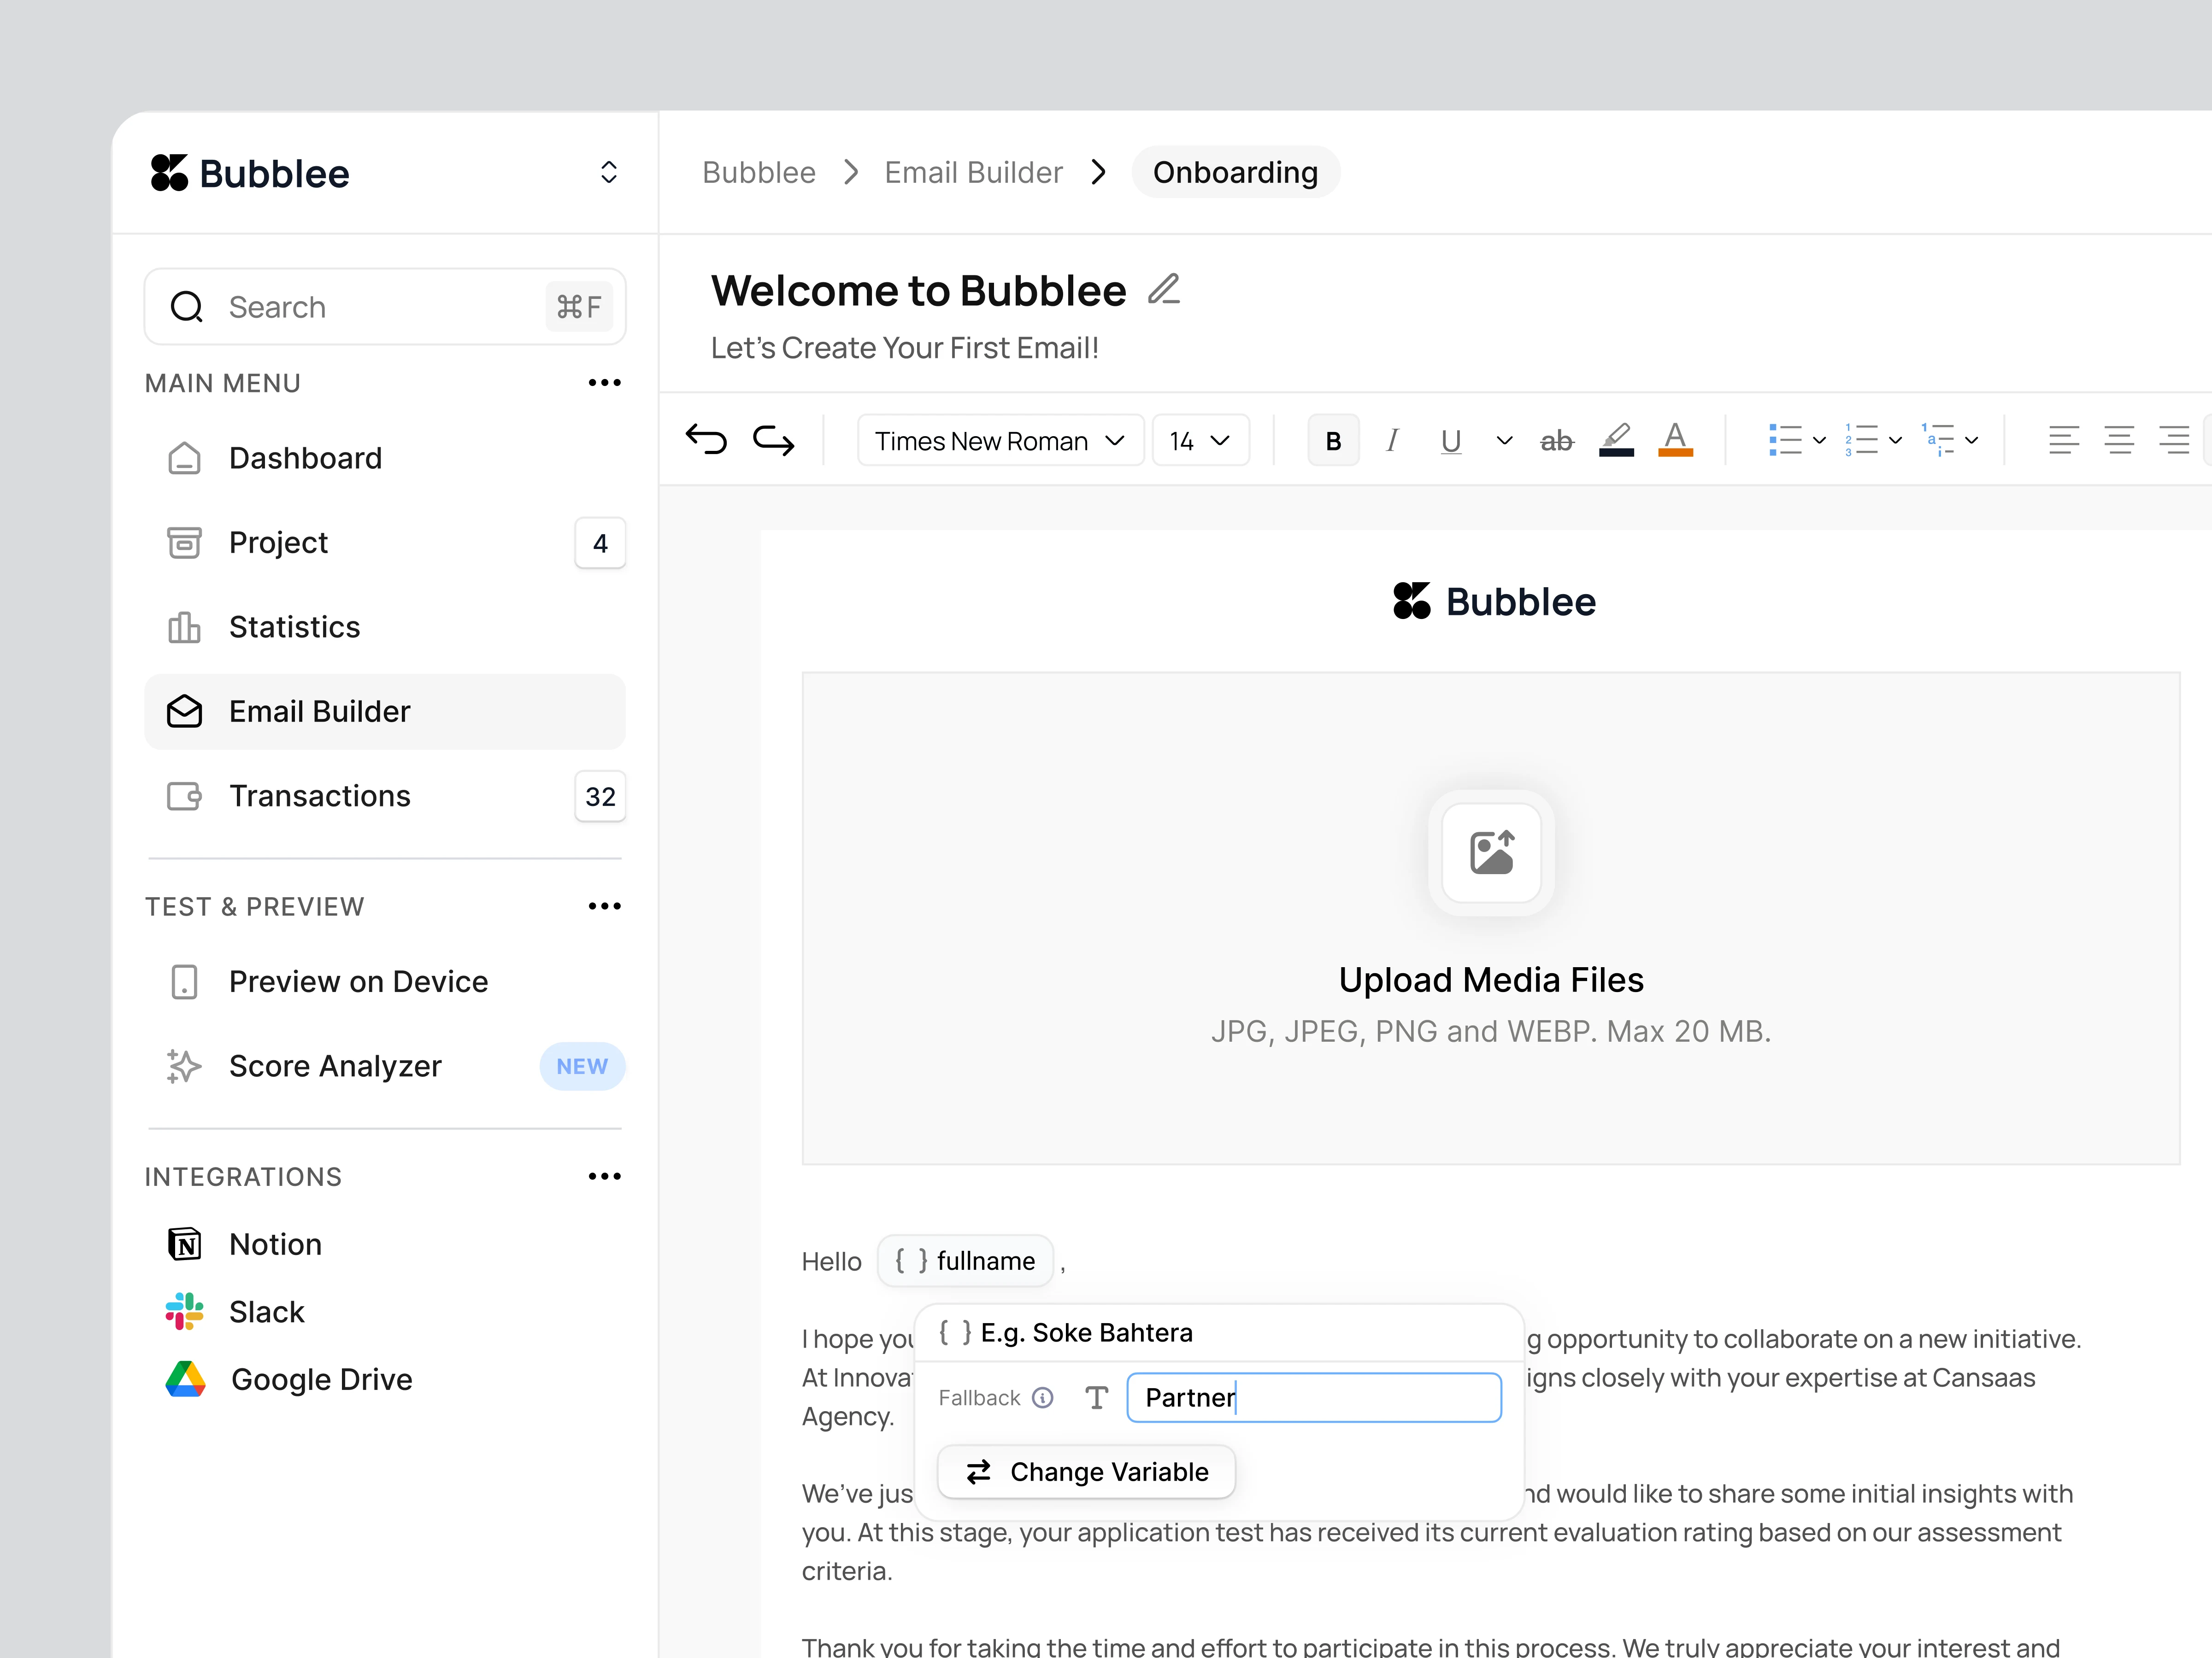
Task: Click the orange font color icon
Action: pyautogui.click(x=1675, y=440)
